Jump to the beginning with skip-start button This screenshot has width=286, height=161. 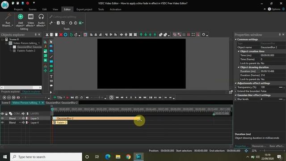tap(117, 97)
